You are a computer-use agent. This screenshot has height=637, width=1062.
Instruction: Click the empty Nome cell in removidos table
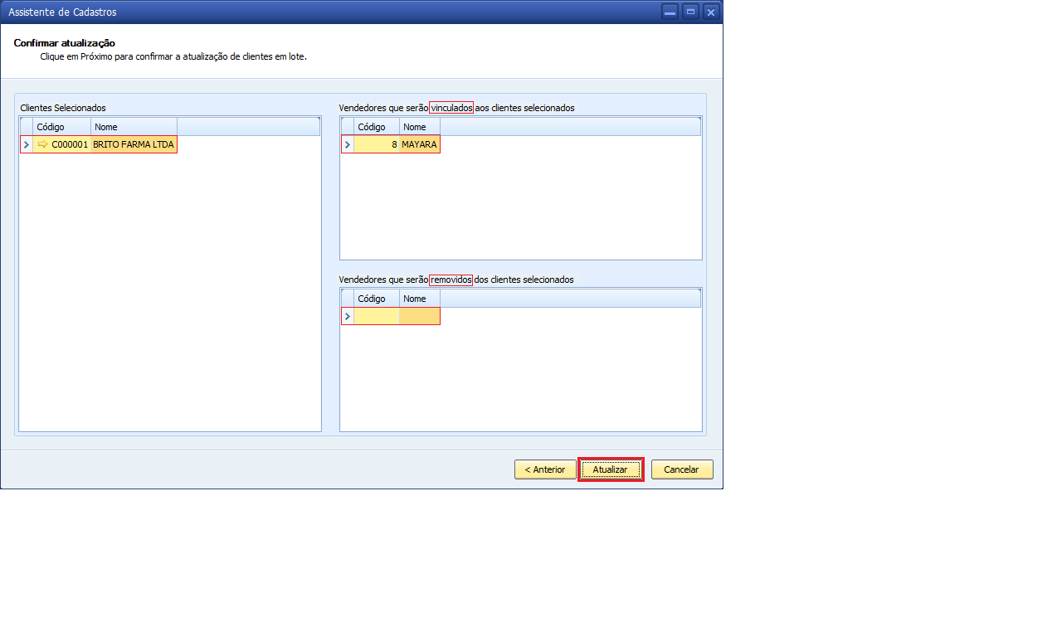420,316
